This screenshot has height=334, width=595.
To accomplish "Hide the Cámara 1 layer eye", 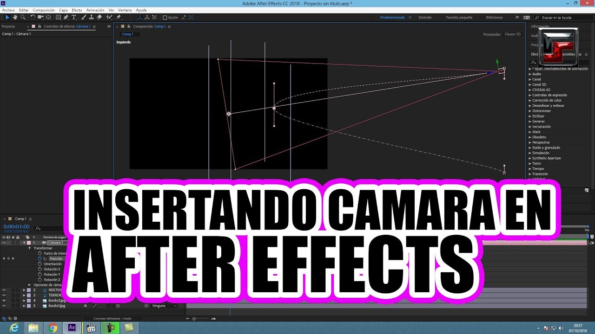I will pos(4,243).
